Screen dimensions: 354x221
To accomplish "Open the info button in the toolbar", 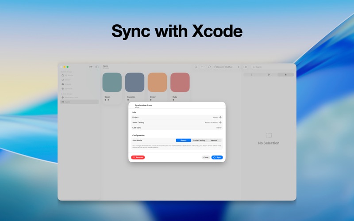I will [196, 67].
